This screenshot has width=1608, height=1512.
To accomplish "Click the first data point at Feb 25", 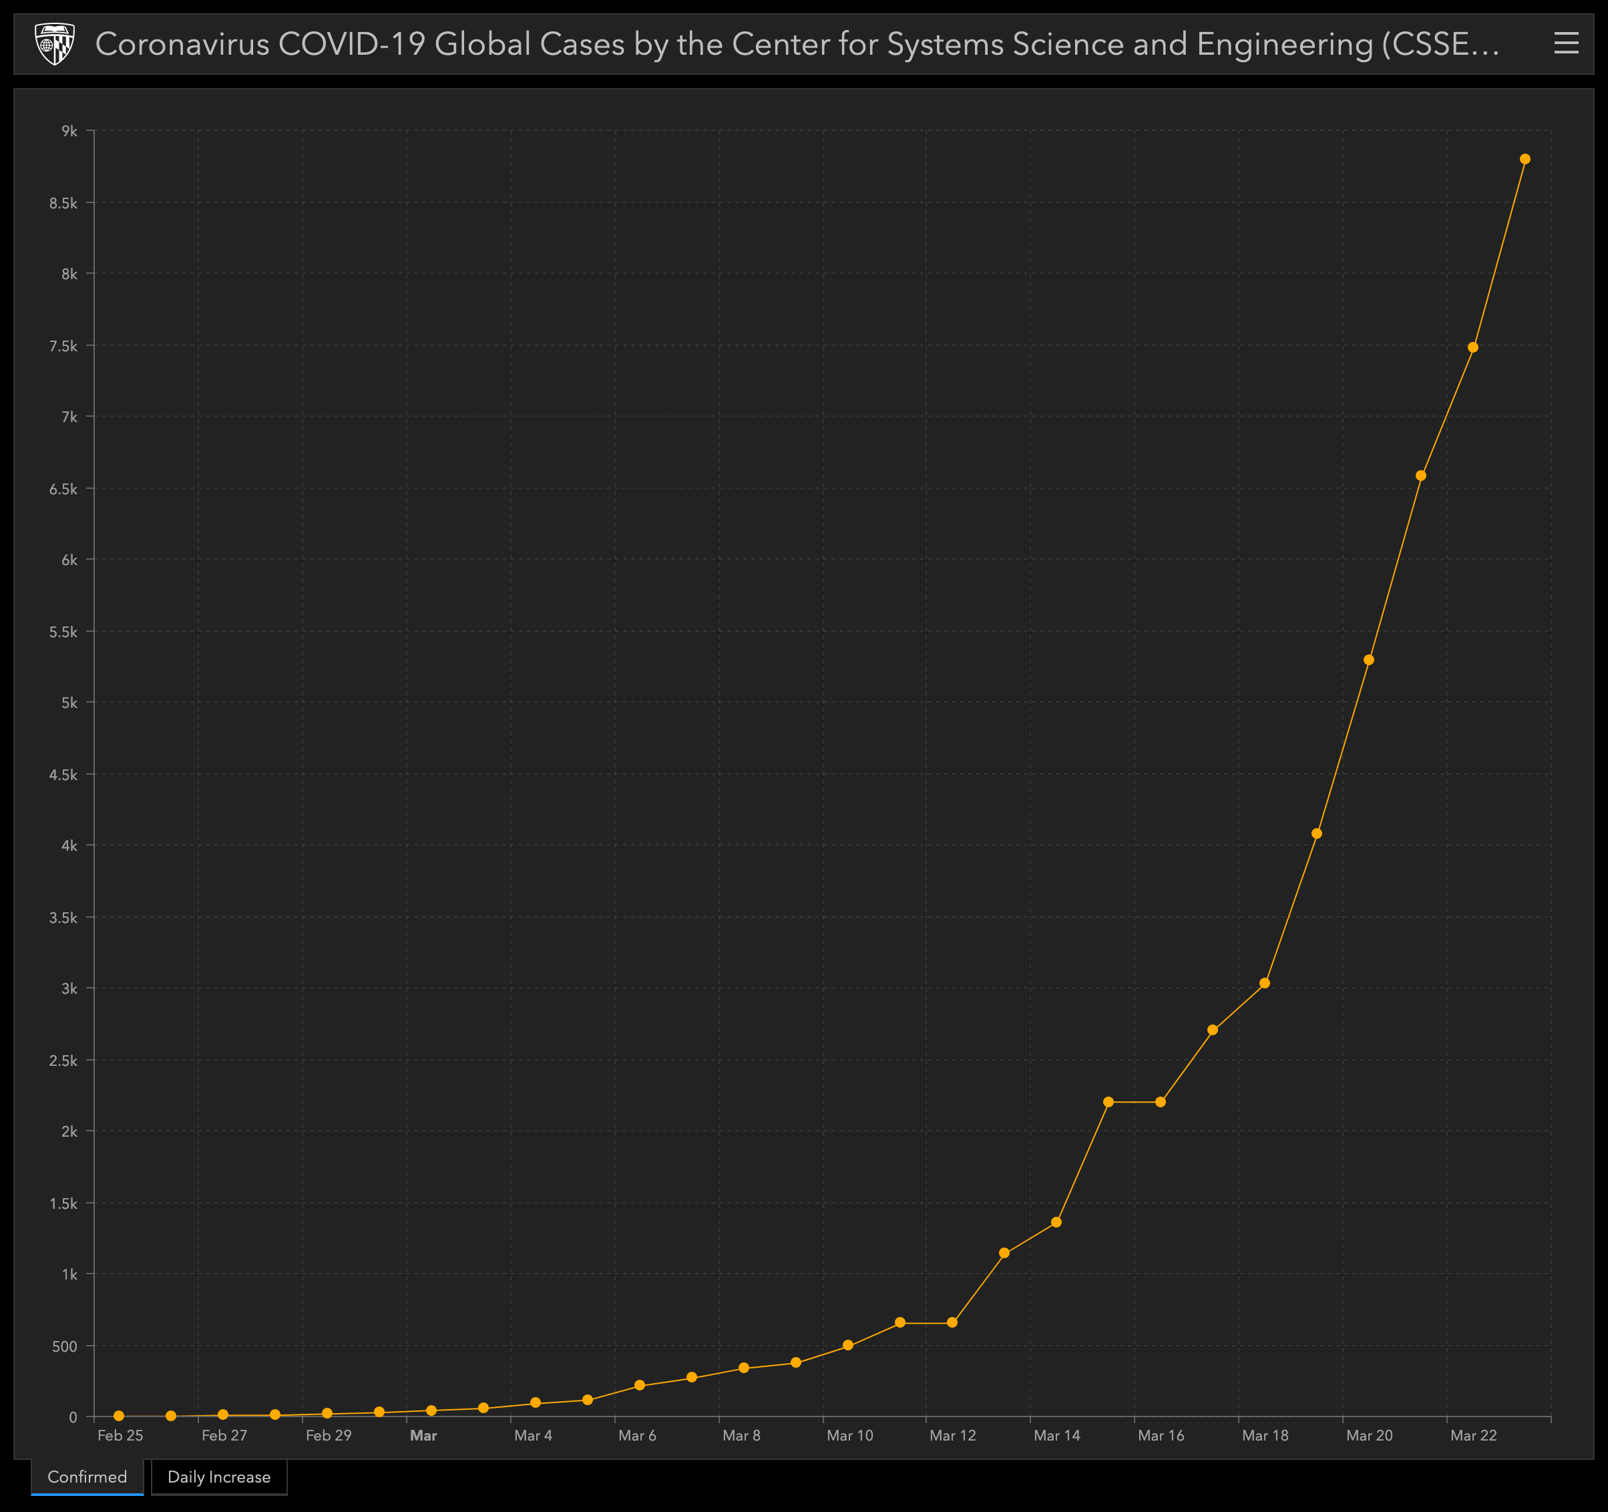I will coord(119,1416).
